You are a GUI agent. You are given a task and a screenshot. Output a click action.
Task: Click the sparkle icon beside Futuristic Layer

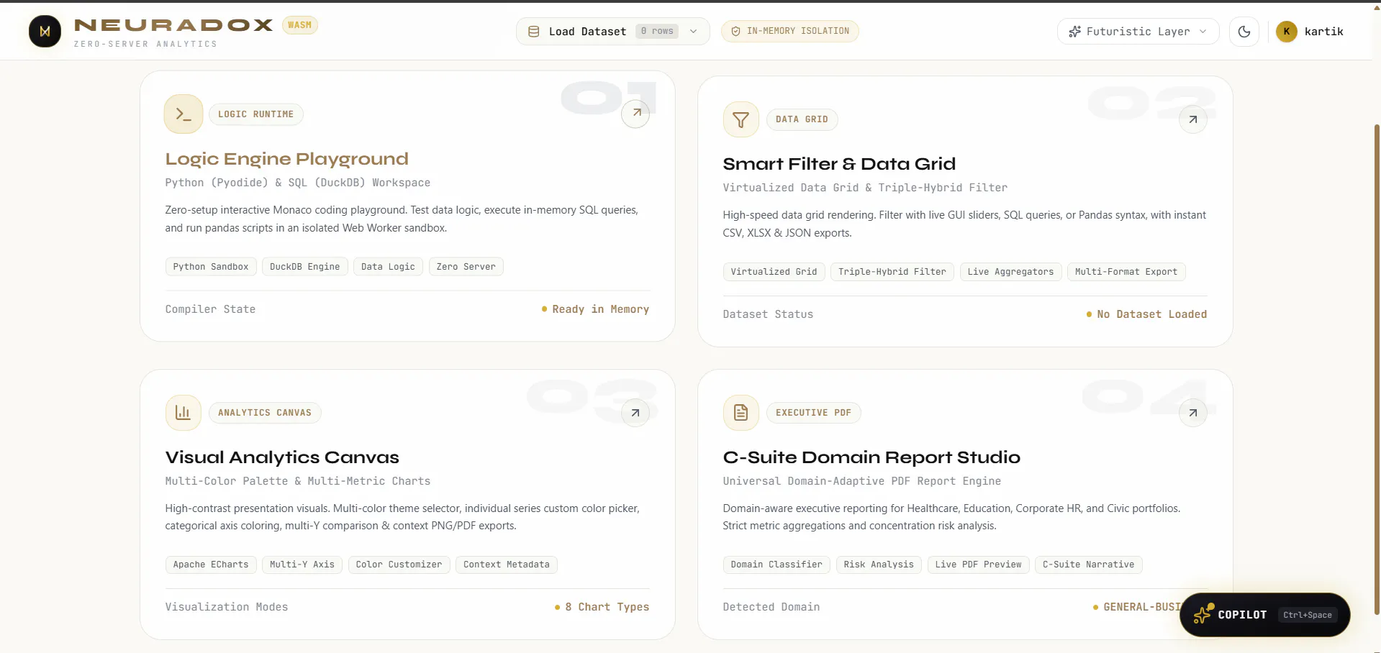[1074, 32]
